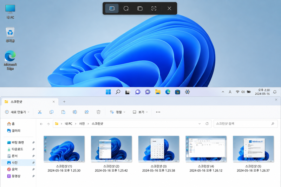
Task: Open notification bell in tray
Action: point(275,92)
